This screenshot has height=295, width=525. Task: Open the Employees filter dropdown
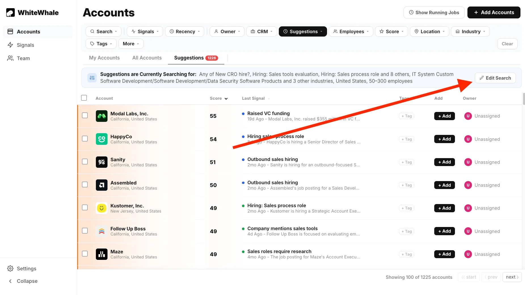tap(351, 31)
